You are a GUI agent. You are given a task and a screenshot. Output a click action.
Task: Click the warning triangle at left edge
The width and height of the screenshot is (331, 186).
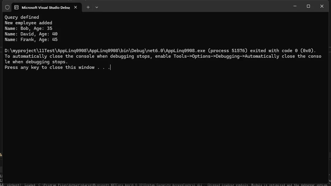(1, 155)
